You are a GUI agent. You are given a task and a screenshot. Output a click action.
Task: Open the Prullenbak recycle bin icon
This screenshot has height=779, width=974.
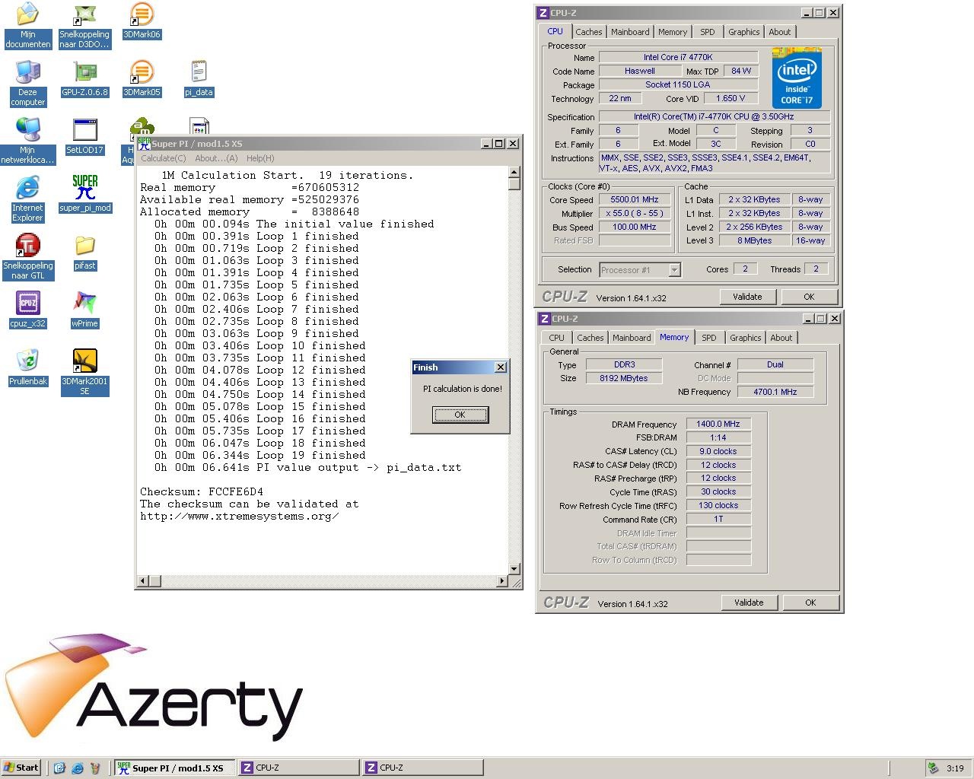(27, 367)
